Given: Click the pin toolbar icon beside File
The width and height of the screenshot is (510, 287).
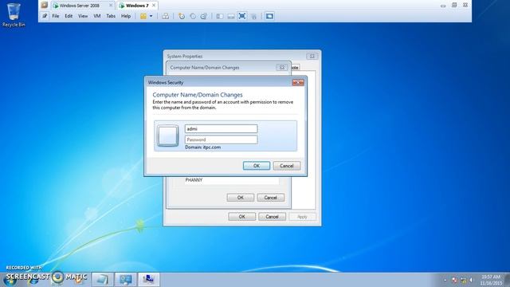Looking at the screenshot, I should click(x=45, y=16).
